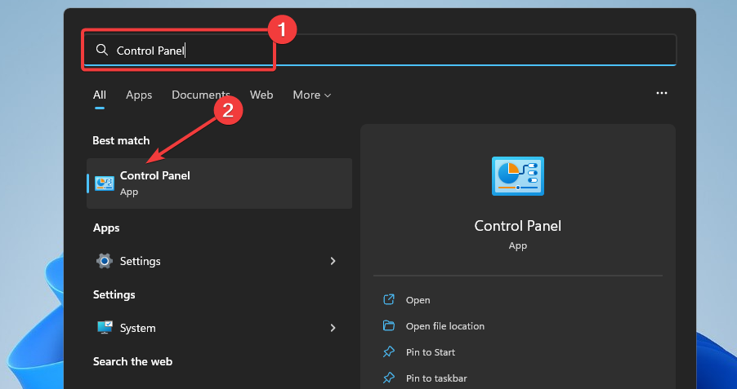Expand the Settings result chevron
Viewport: 737px width, 389px height.
click(333, 261)
